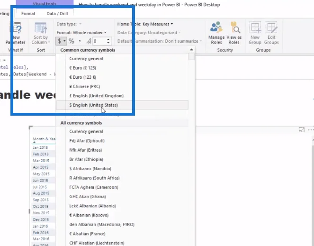The width and height of the screenshot is (314, 246).
Task: Toggle the thousands separator comma icon
Action: pos(80,41)
